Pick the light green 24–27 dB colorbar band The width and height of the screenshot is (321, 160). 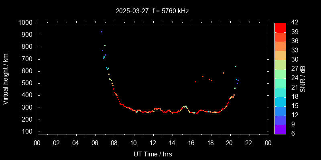point(280,74)
